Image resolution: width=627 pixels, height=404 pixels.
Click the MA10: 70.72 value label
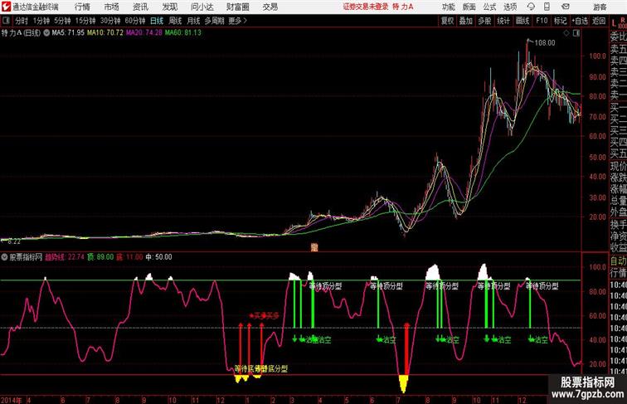(x=105, y=33)
